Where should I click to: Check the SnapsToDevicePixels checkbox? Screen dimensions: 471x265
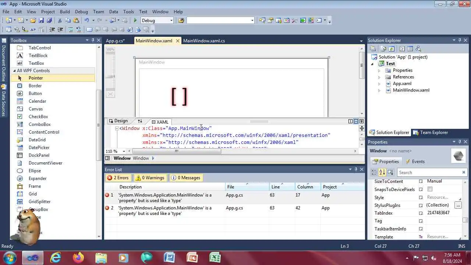(x=430, y=189)
